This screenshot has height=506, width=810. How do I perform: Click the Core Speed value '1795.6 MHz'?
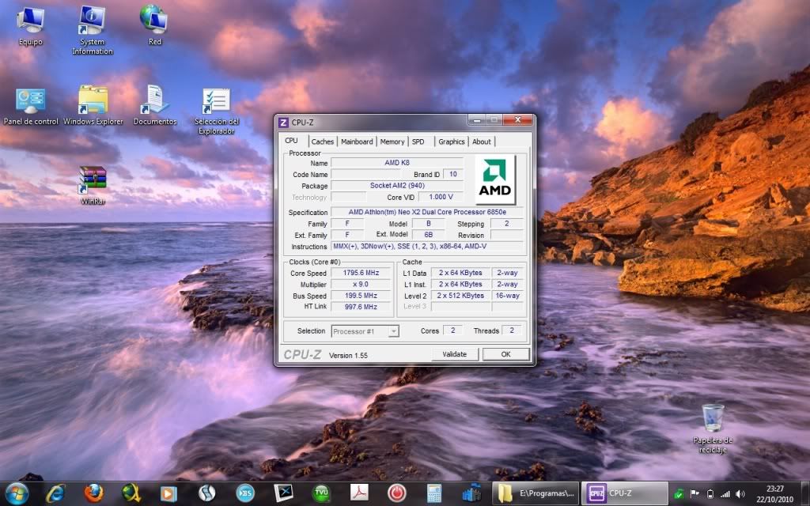[x=361, y=273]
